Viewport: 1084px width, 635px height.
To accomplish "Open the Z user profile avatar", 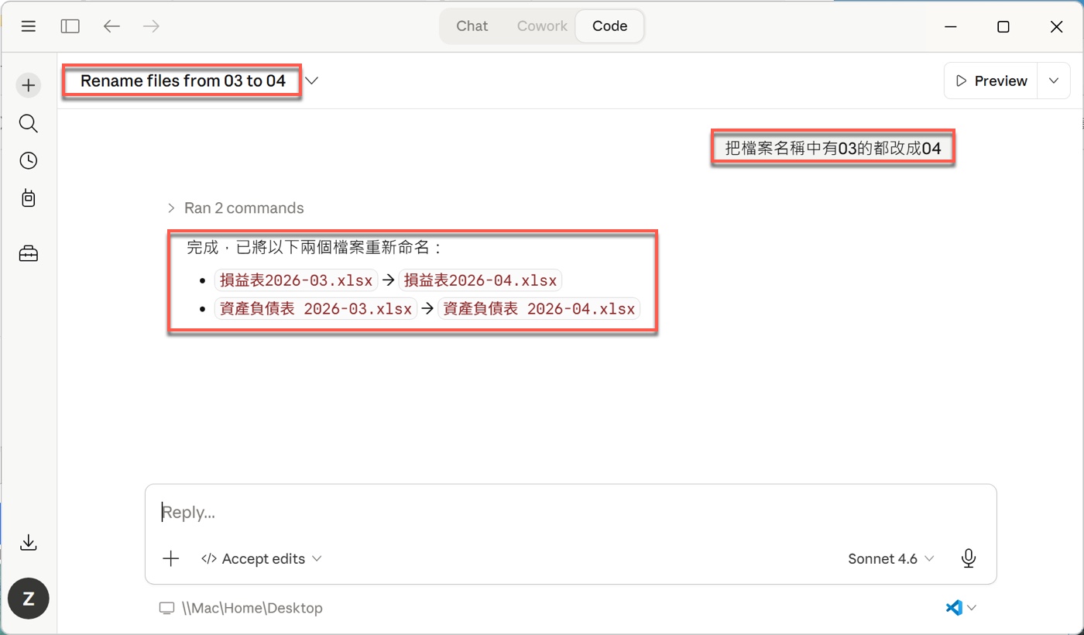I will click(x=29, y=598).
